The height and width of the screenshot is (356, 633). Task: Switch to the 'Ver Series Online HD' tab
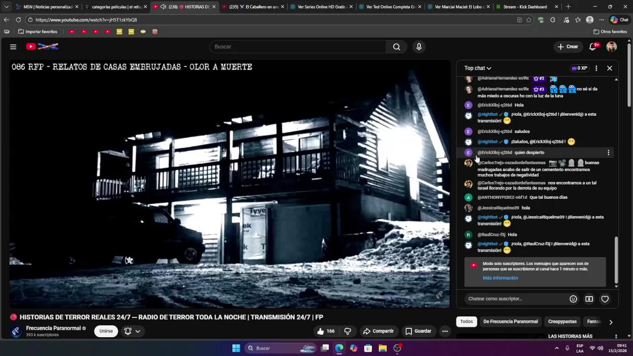click(x=321, y=7)
